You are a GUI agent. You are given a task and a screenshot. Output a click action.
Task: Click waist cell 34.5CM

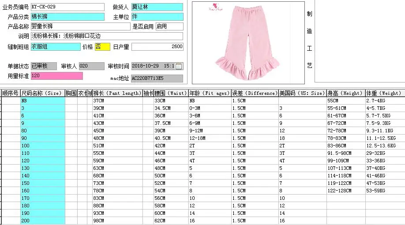[x=171, y=108]
